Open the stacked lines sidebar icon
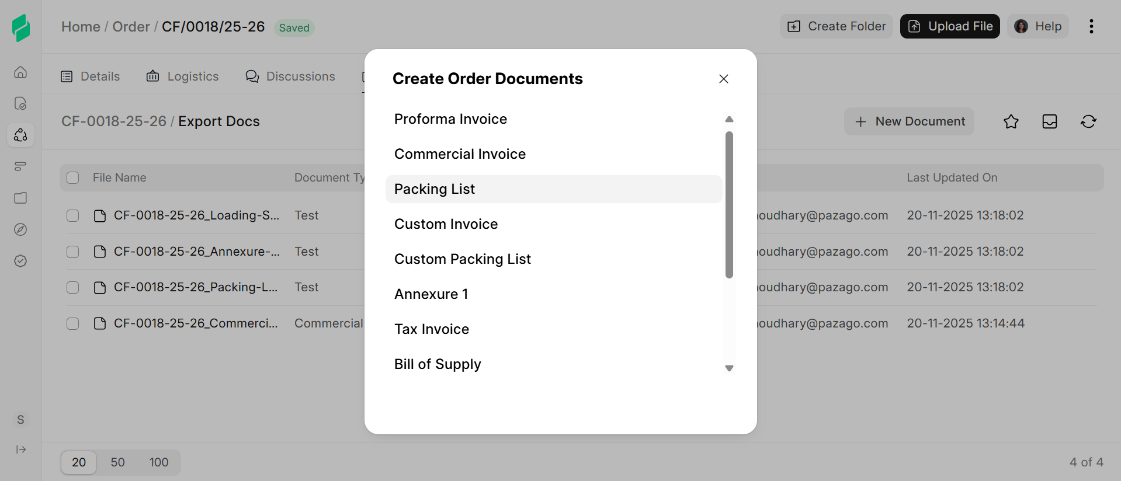 pyautogui.click(x=20, y=166)
